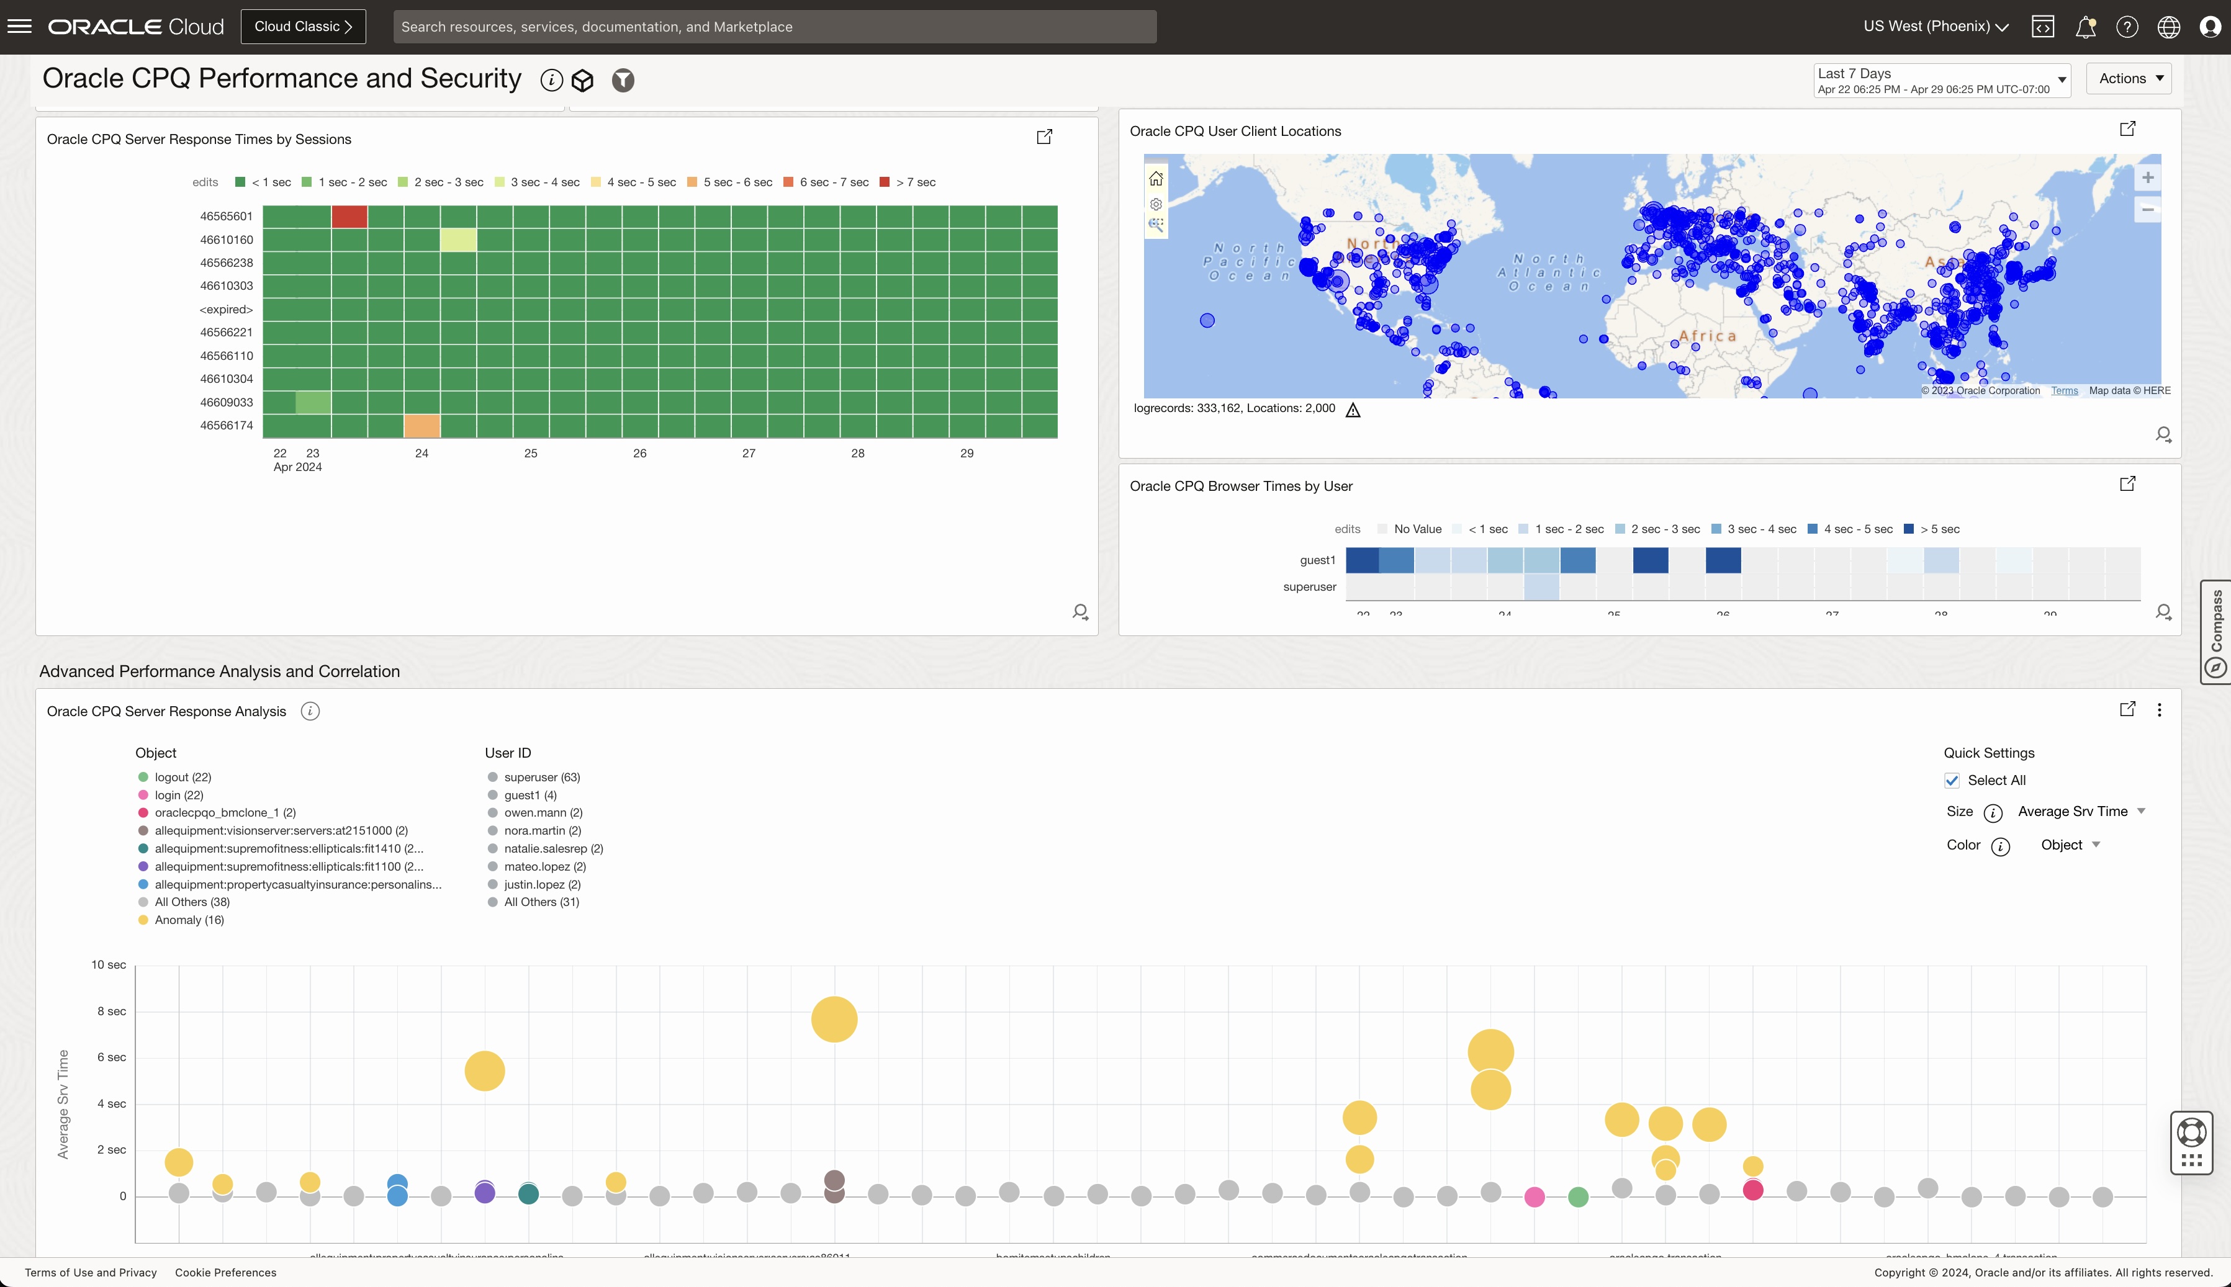Toggle the Anomaly (16) legend item
Image resolution: width=2231 pixels, height=1287 pixels.
click(x=188, y=920)
